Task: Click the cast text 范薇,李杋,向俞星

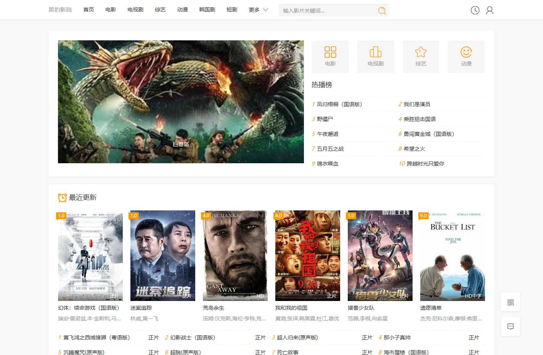Action: tap(368, 318)
